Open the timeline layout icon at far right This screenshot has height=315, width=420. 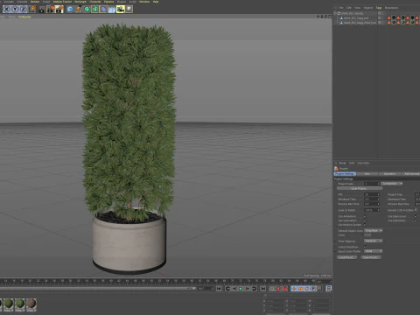(329, 289)
